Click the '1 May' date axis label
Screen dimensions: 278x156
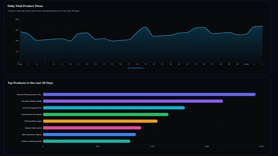tap(246, 64)
